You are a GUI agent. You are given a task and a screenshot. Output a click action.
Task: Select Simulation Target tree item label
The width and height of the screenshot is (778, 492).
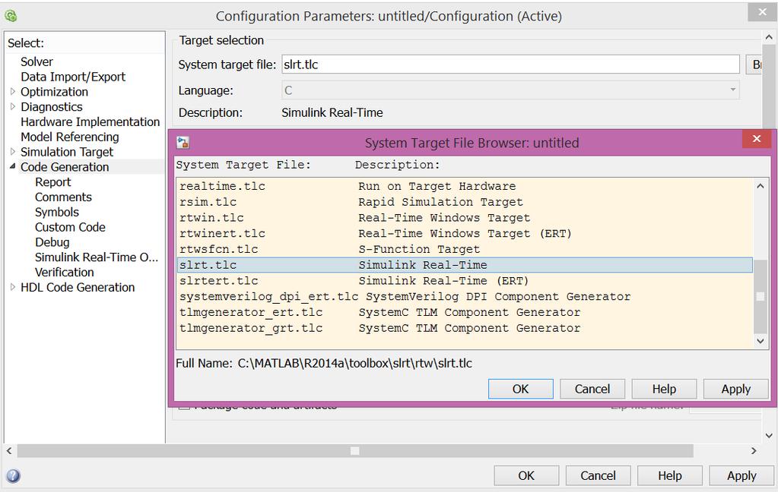67,152
